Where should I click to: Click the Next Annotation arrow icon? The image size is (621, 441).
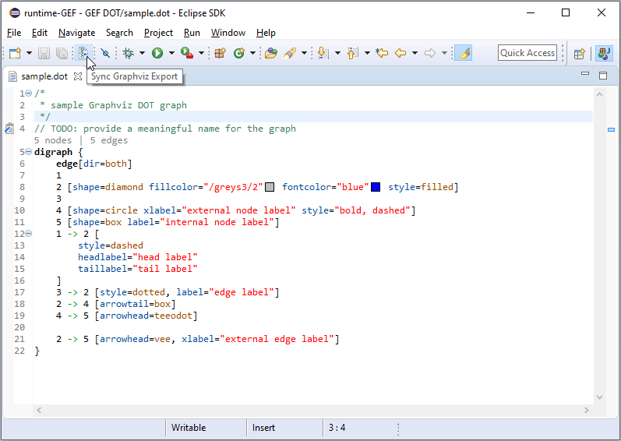(323, 53)
